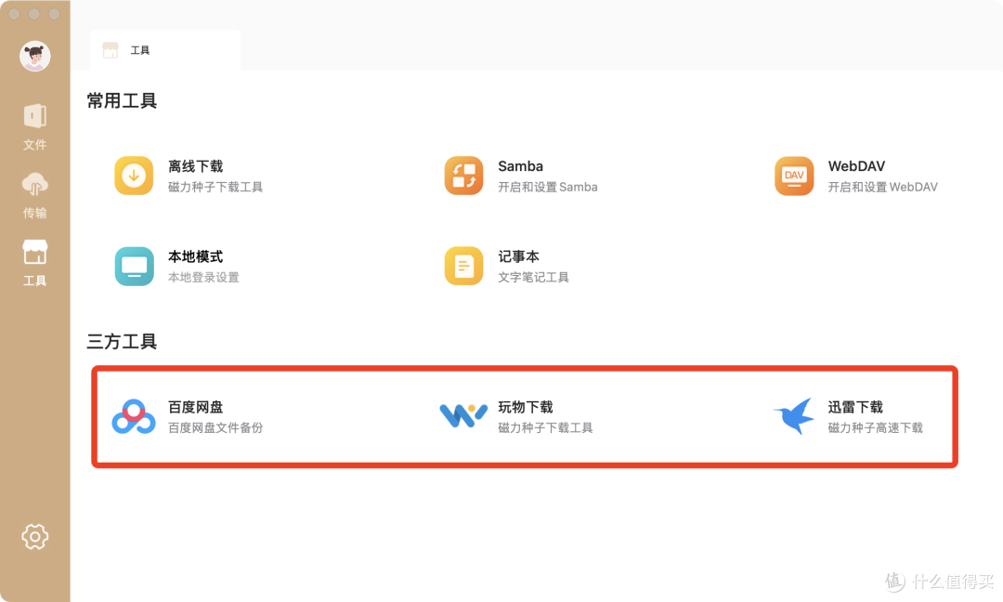Viewport: 1003px width, 602px height.
Task: Open the user avatar profile
Action: tap(35, 57)
